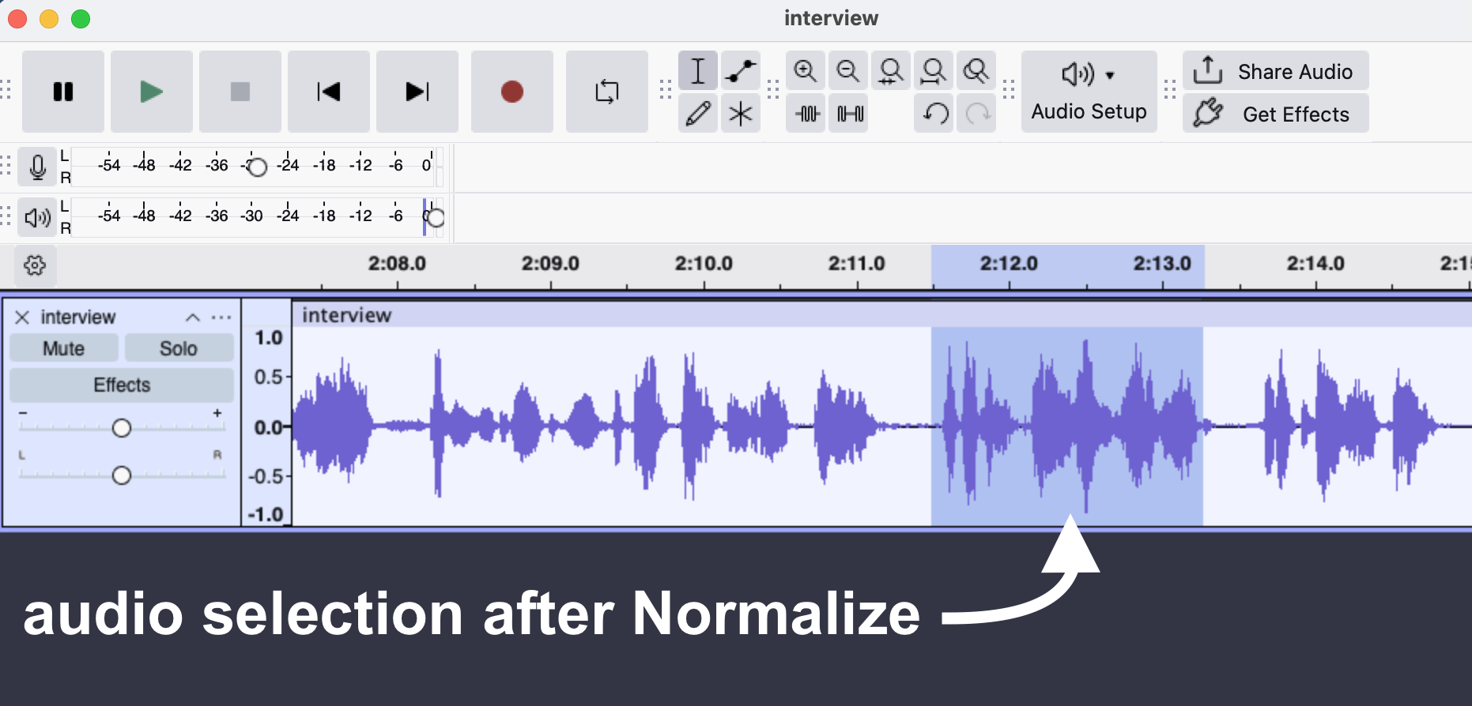The width and height of the screenshot is (1472, 706).
Task: Adjust the track gain slider
Action: pos(121,428)
